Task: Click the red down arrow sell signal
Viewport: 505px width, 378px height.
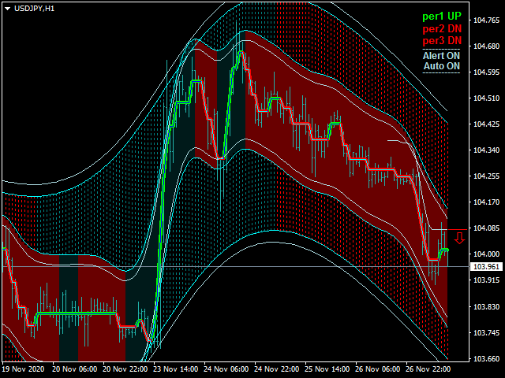Action: (459, 238)
